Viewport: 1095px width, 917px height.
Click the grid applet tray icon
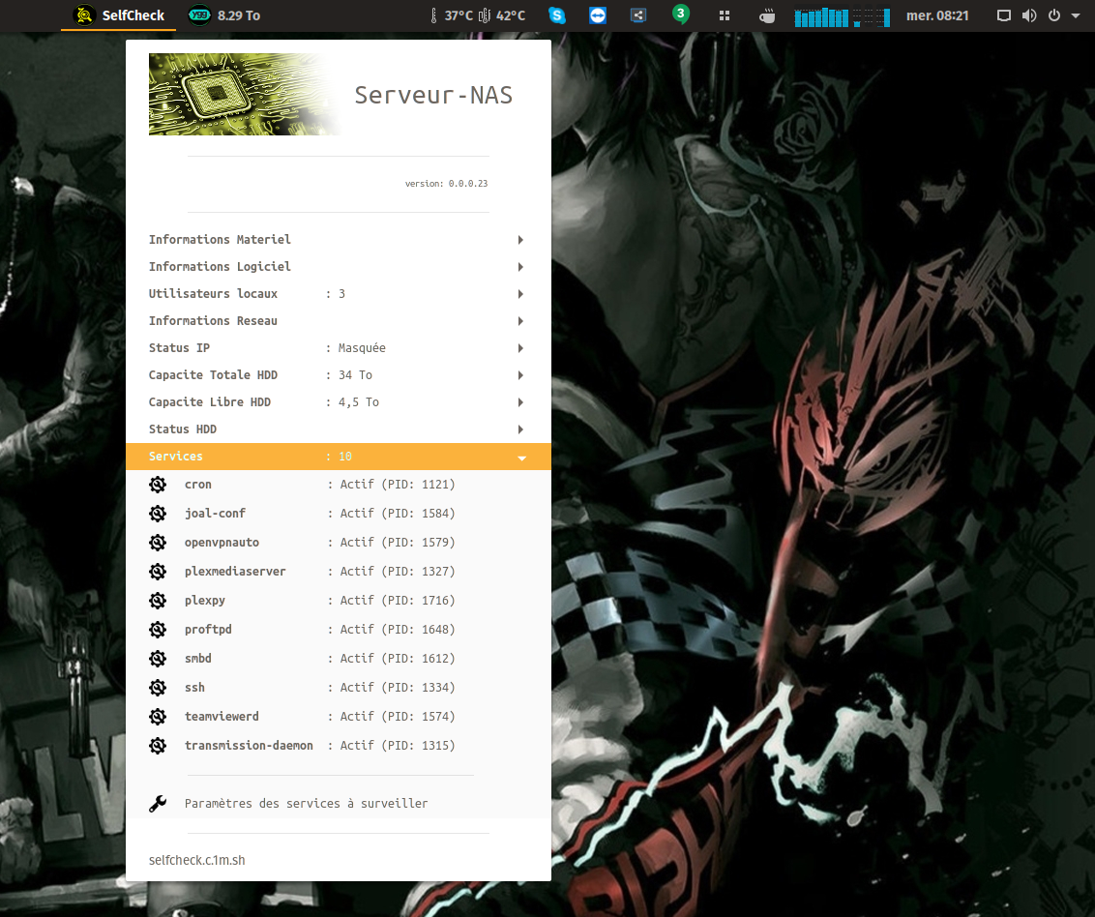725,15
